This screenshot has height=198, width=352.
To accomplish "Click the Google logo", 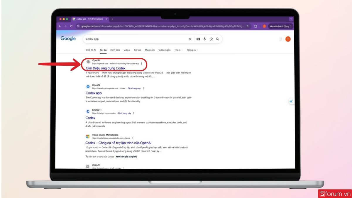I will (x=68, y=38).
